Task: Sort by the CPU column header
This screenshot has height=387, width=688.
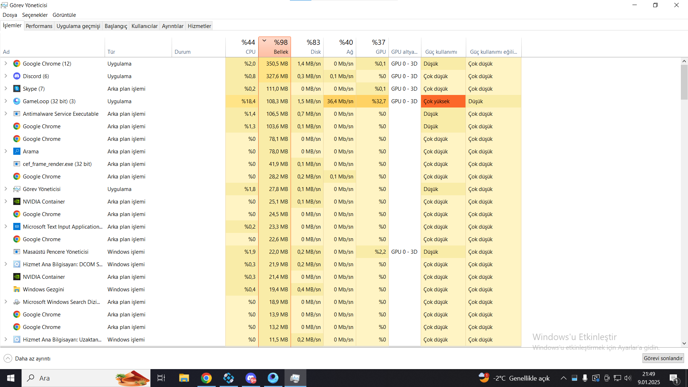Action: coord(242,47)
